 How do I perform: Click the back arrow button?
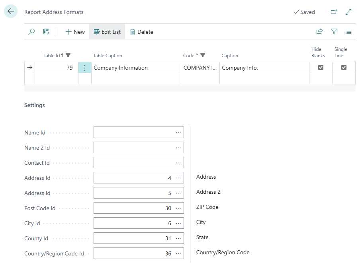[x=11, y=12]
